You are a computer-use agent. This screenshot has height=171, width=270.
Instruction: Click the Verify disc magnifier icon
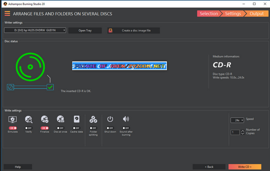29,119
